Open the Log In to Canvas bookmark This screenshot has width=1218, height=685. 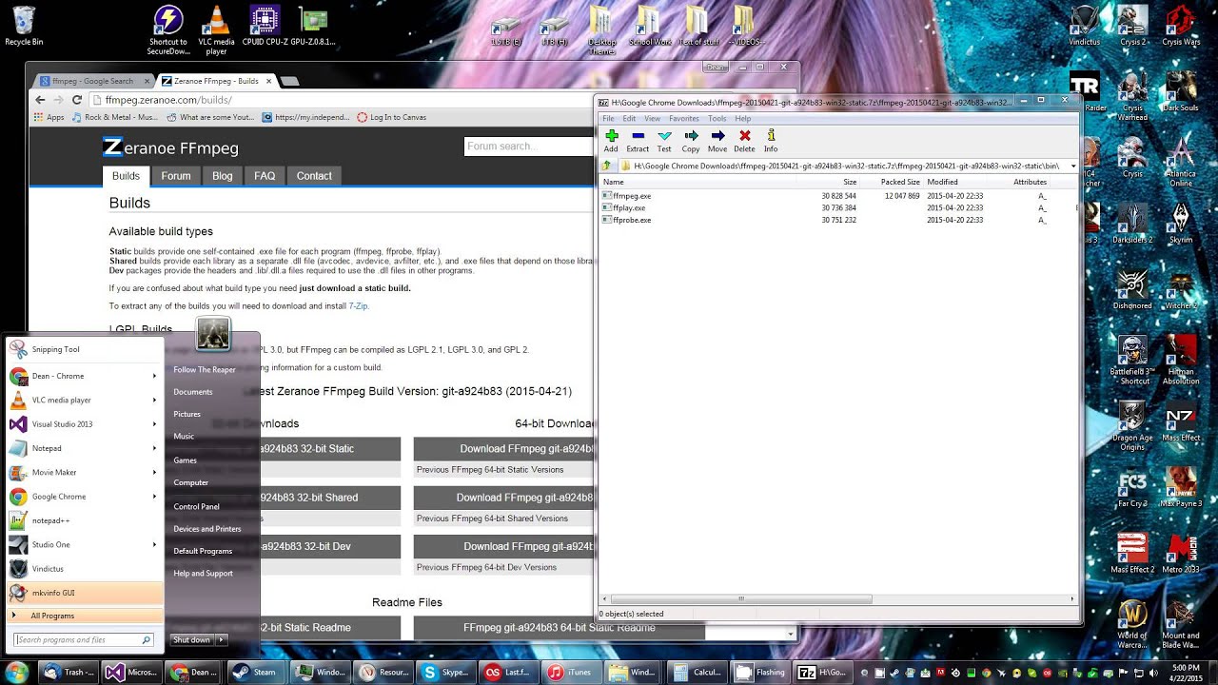click(x=391, y=117)
